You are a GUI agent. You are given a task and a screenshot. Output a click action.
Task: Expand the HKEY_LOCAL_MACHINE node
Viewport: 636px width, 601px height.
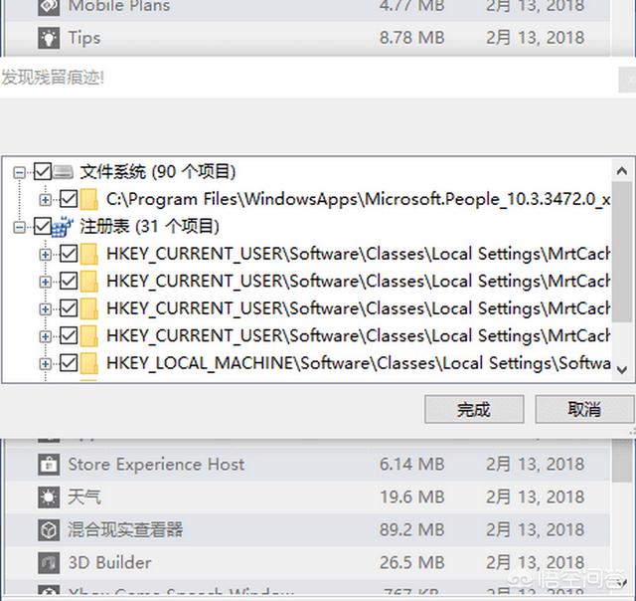coord(46,364)
